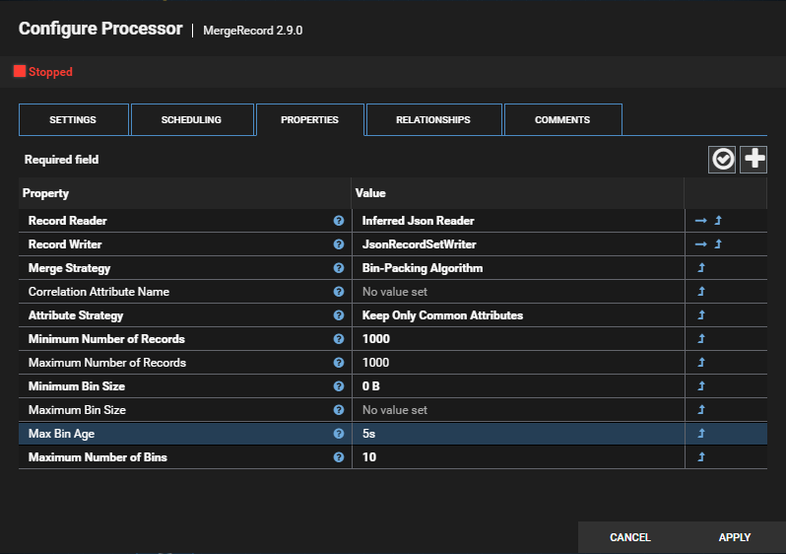This screenshot has height=554, width=786.
Task: Convert Record Reader to parameter icon
Action: 718,220
